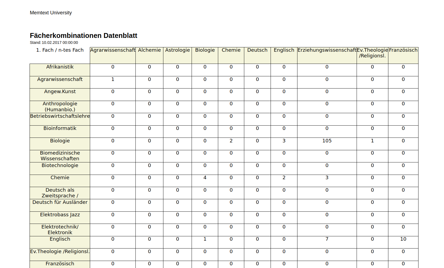
Task: Select the Deutsch für Ausländer row label
Action: coord(60,202)
